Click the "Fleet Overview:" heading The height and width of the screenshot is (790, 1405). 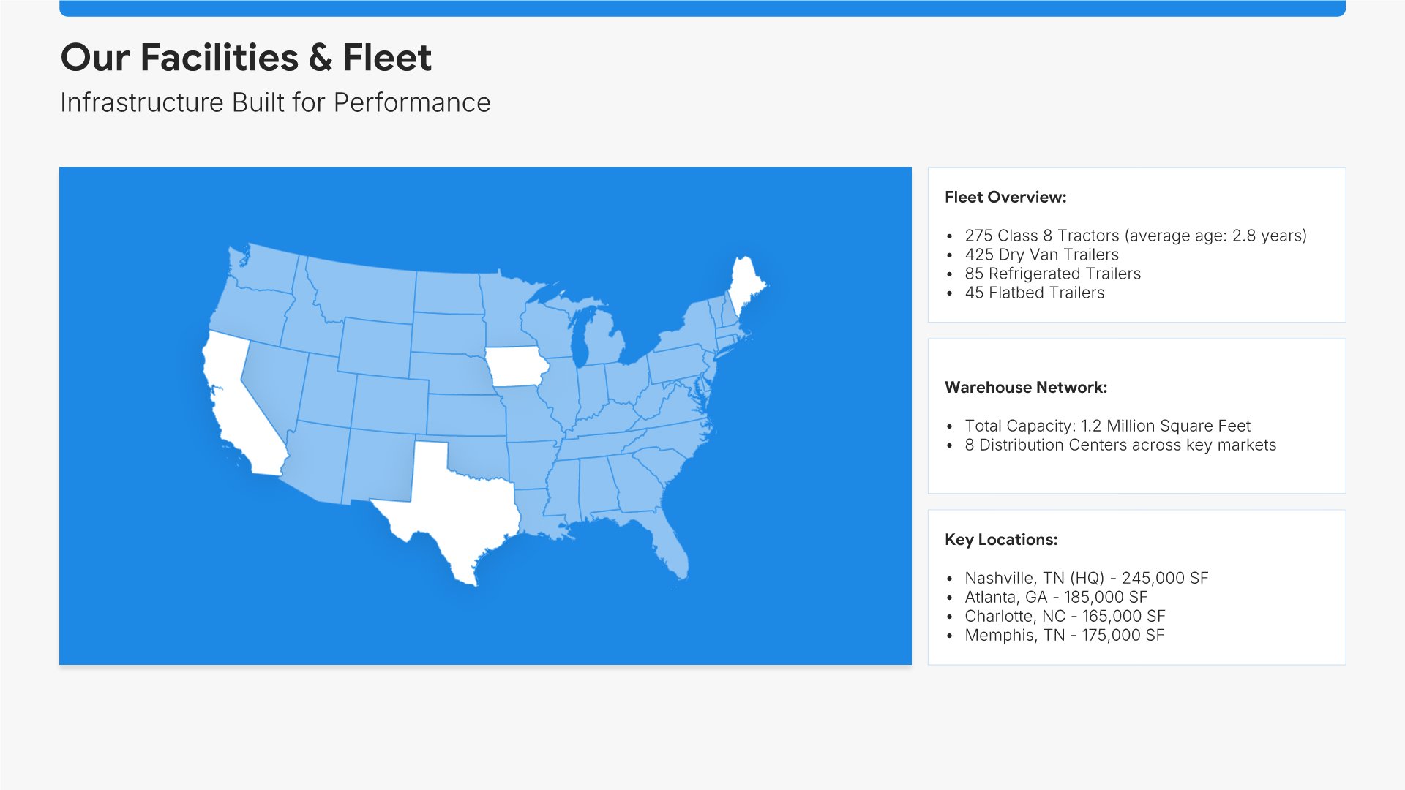[x=1005, y=197]
